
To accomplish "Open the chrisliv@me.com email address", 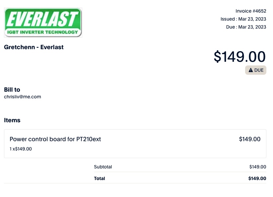I will (x=22, y=97).
